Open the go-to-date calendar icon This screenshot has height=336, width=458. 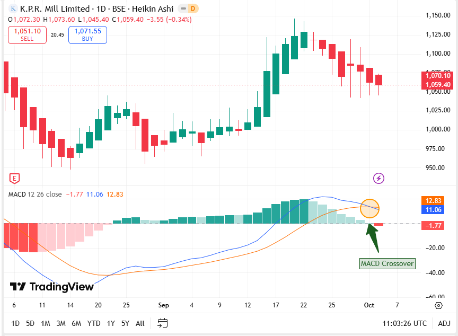coord(163,323)
